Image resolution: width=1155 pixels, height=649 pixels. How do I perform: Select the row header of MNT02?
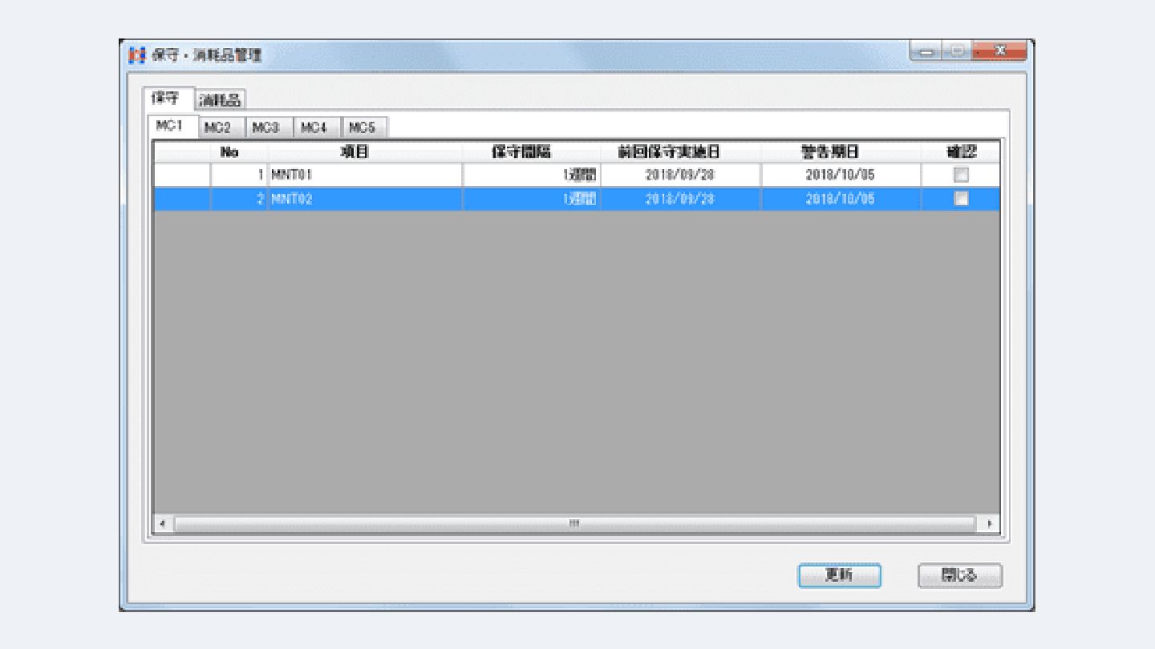182,199
